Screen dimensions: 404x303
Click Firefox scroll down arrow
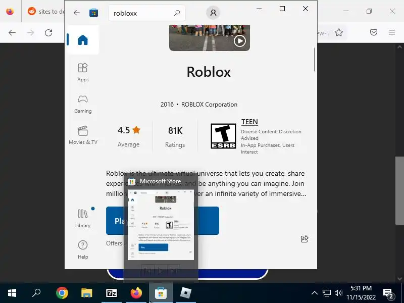click(x=399, y=279)
